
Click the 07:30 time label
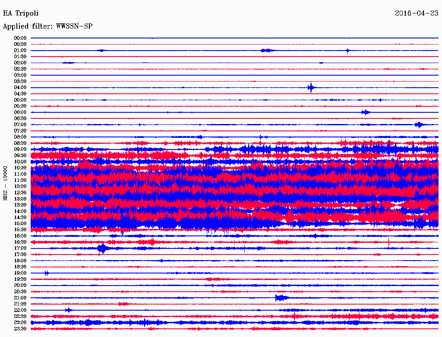(20, 130)
